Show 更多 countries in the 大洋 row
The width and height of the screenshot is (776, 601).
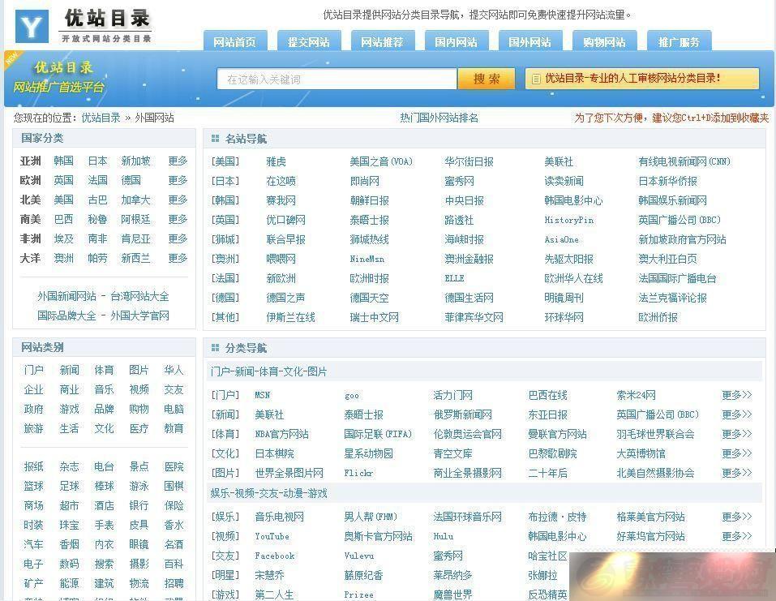pyautogui.click(x=178, y=258)
